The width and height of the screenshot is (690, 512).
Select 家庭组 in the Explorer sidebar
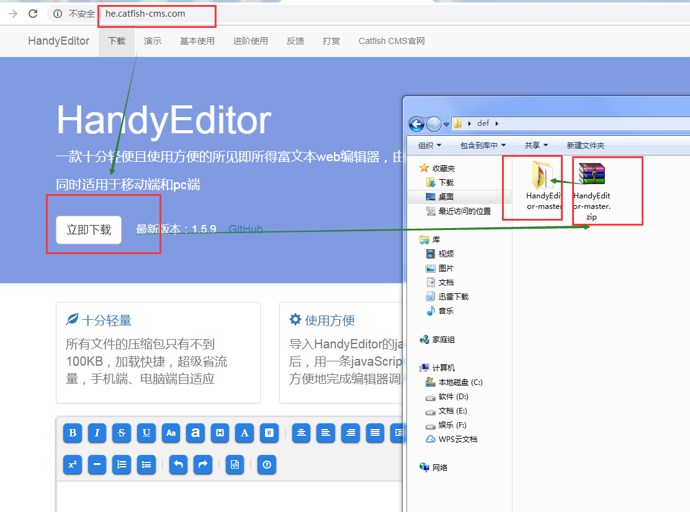click(x=437, y=339)
